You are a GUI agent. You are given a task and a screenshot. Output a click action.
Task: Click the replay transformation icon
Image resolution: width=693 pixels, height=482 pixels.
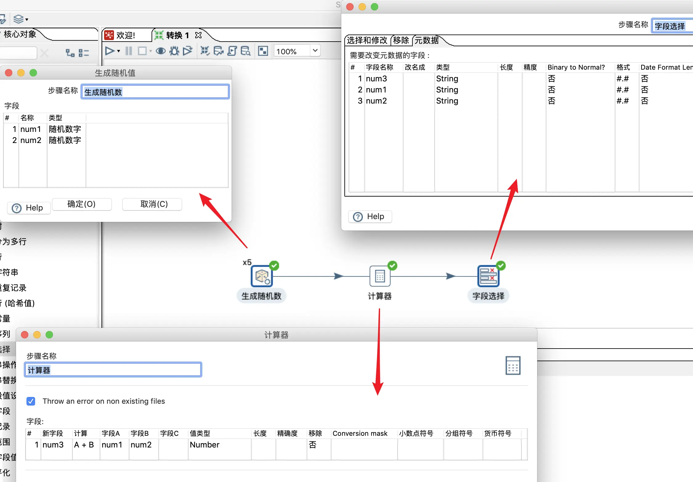(x=188, y=51)
